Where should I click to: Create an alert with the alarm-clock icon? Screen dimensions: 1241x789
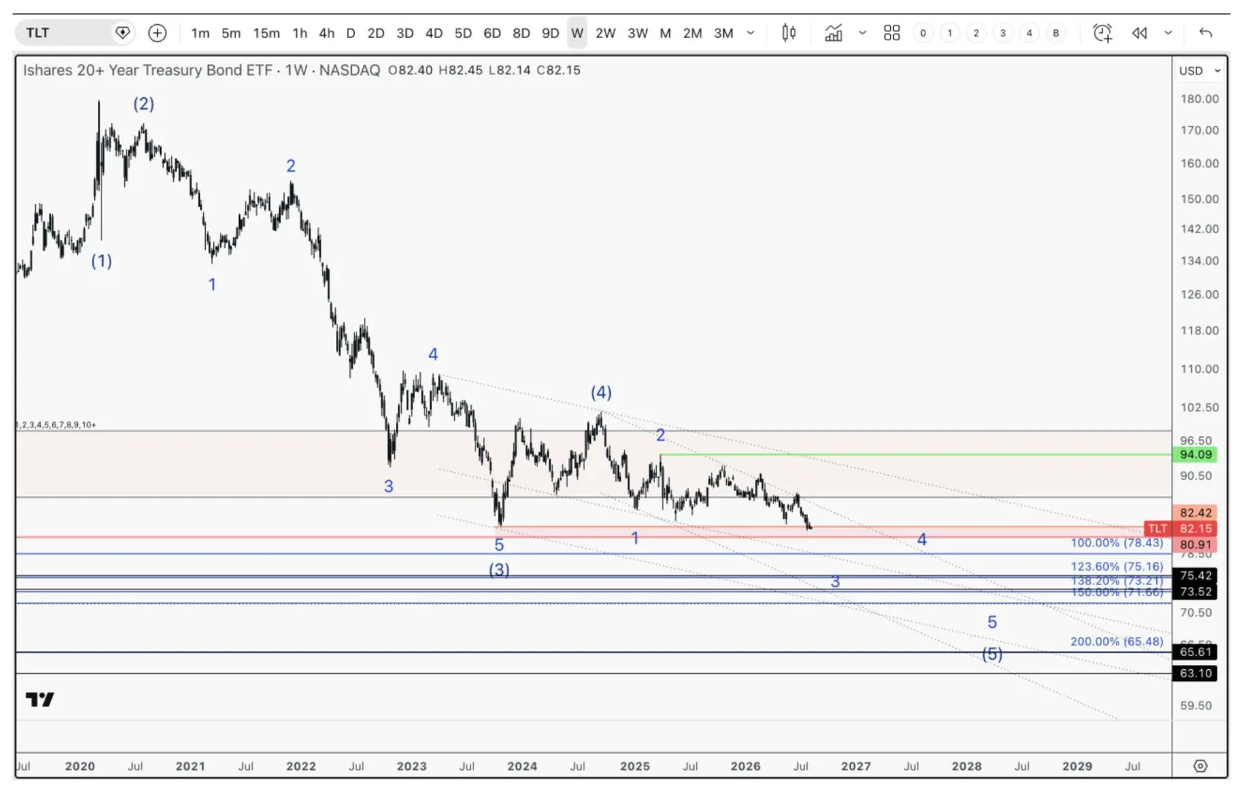tap(1102, 33)
